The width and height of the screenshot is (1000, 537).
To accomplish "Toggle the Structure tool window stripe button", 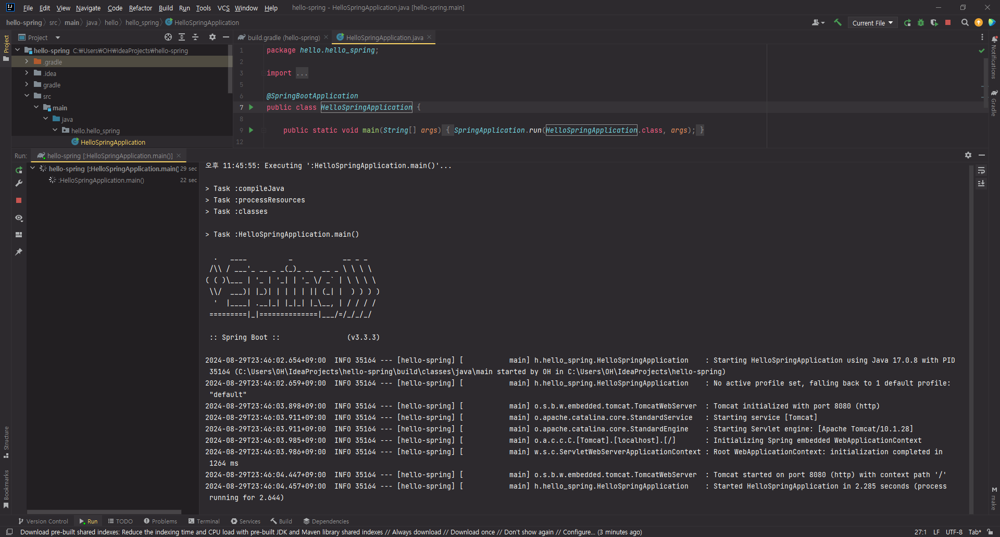I will coord(6,442).
